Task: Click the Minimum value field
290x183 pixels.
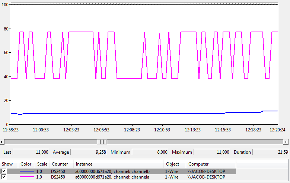Action: tap(150, 152)
